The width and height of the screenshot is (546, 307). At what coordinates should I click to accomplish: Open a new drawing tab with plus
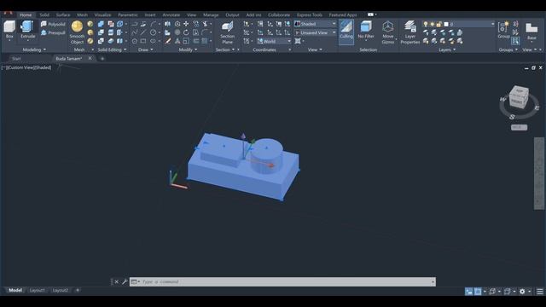[x=102, y=59]
